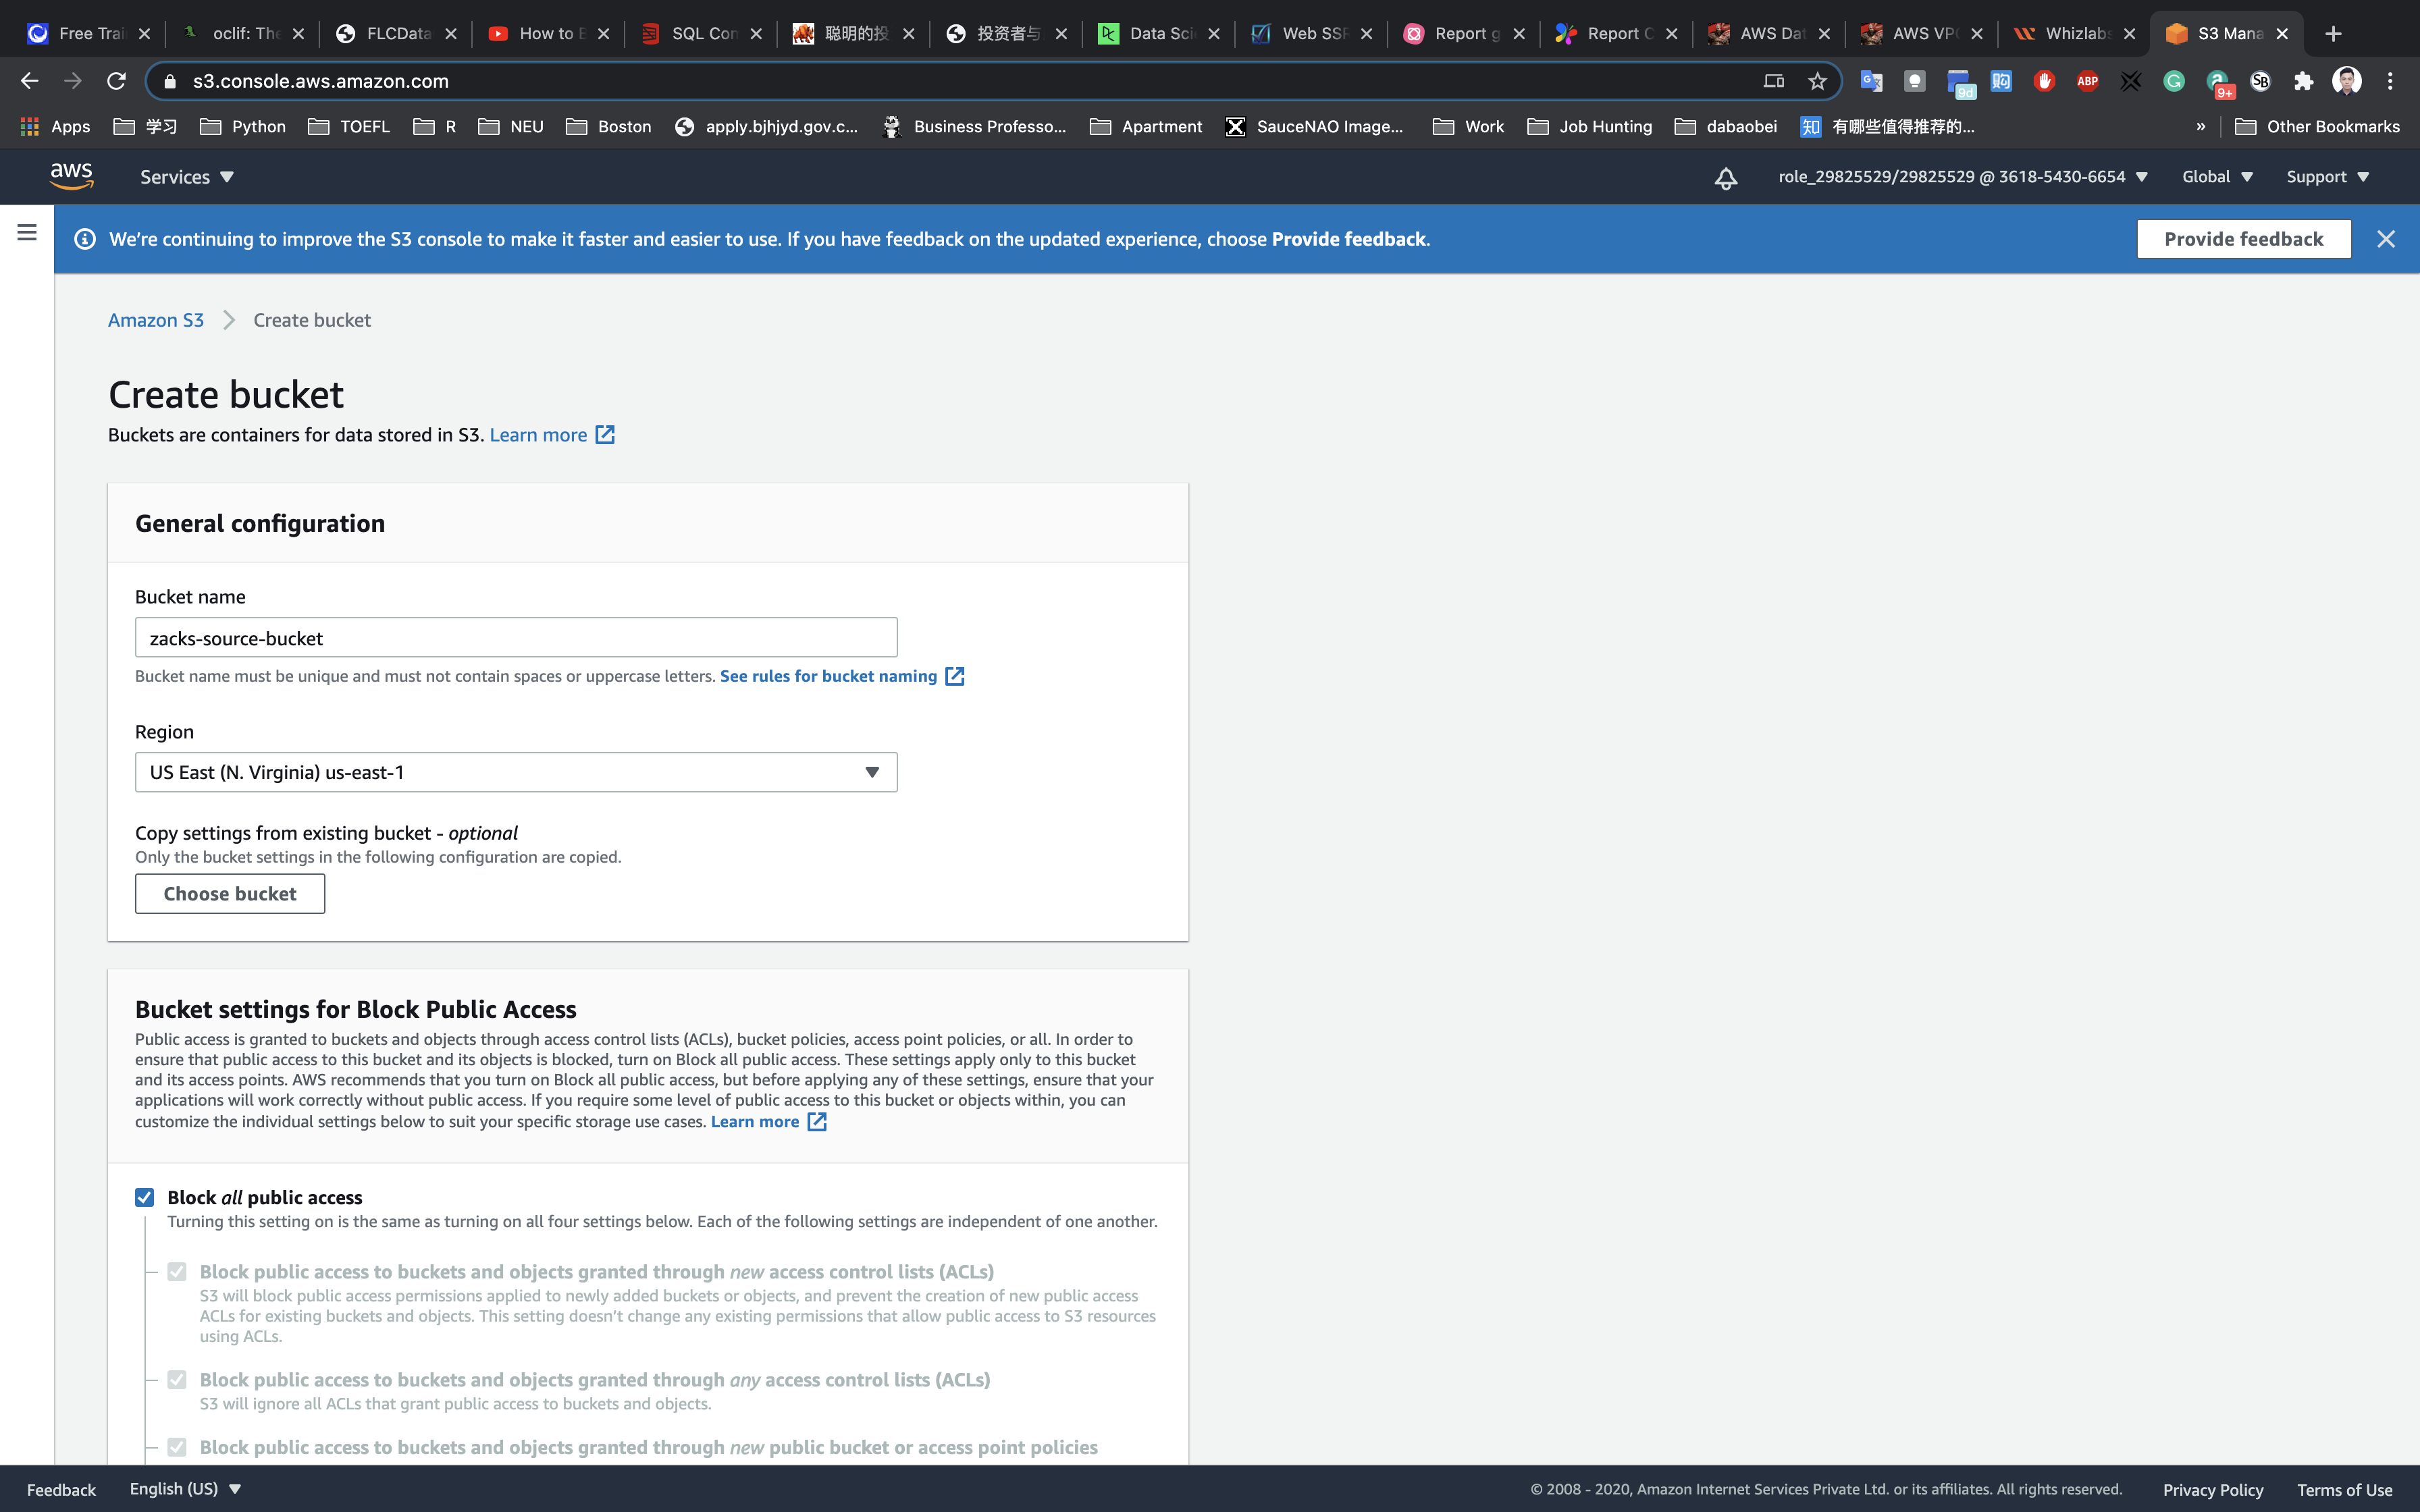Toggle block new ACLs public access checkbox
The width and height of the screenshot is (2420, 1512).
tap(177, 1271)
